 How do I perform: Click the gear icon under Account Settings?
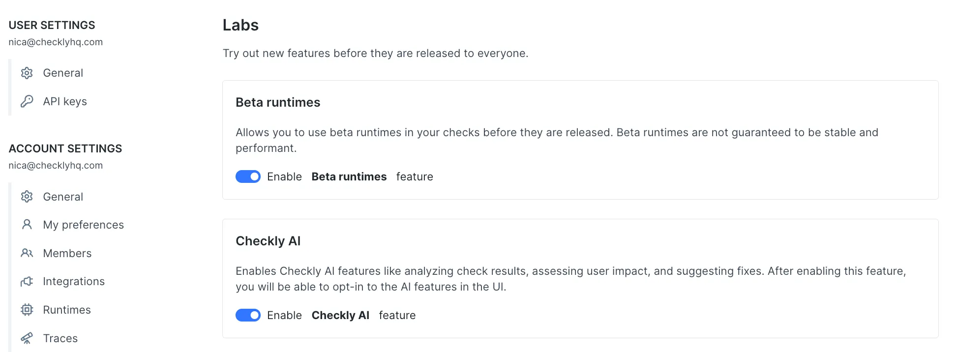click(x=27, y=197)
